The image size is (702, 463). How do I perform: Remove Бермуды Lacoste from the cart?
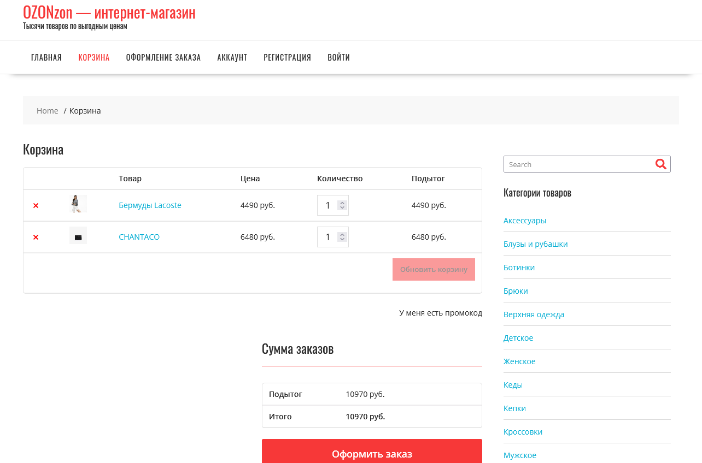[x=36, y=206]
